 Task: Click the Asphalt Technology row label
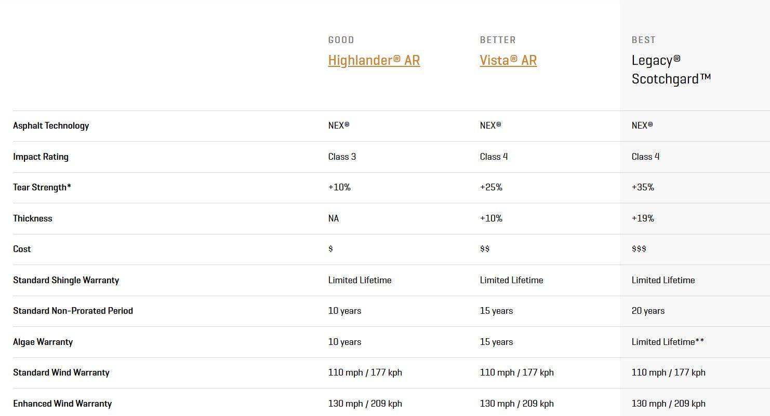click(x=51, y=126)
